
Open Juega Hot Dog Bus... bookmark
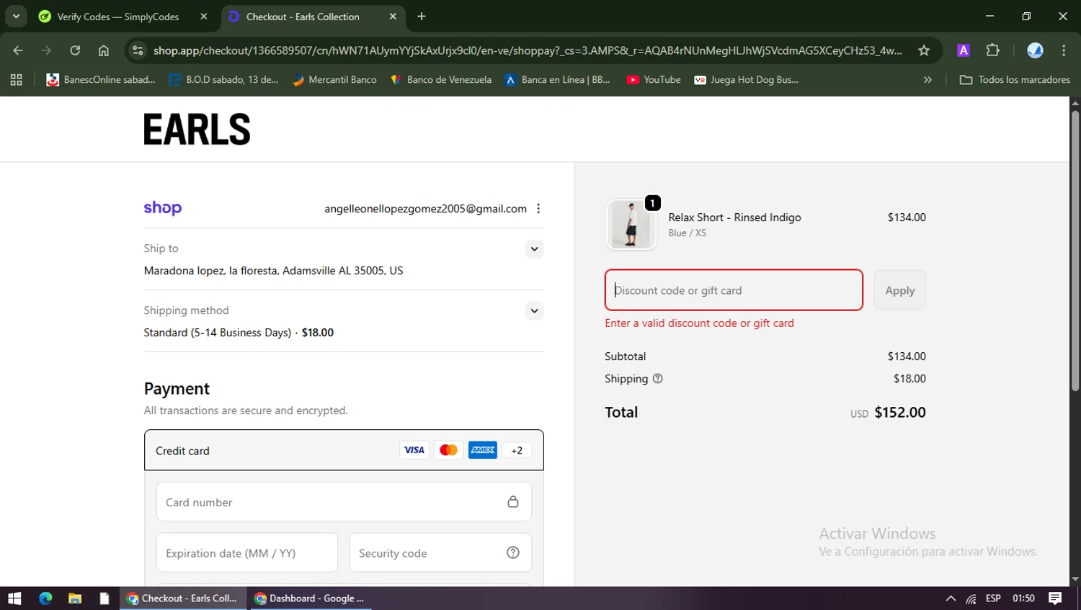click(747, 80)
